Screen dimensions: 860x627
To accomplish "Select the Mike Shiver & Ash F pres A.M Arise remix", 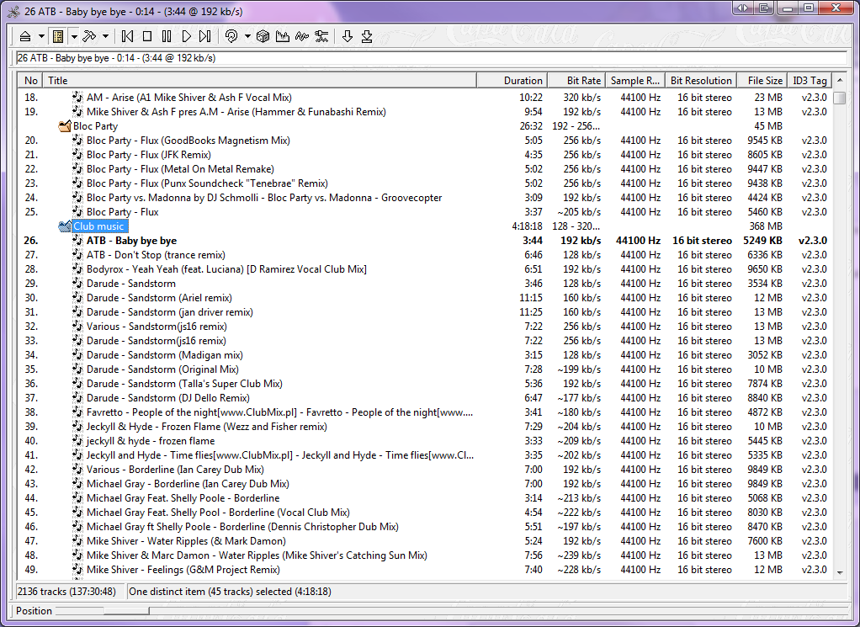I will click(236, 112).
